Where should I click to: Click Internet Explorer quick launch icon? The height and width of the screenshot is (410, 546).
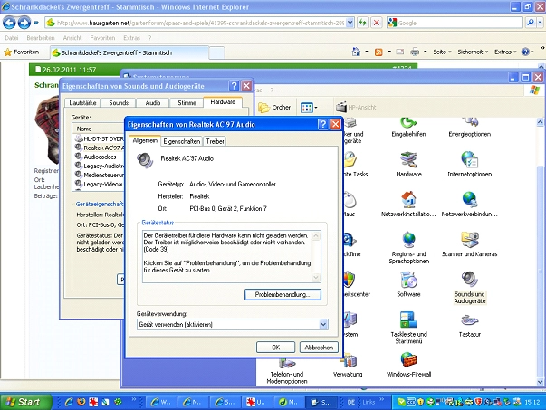coord(69,402)
